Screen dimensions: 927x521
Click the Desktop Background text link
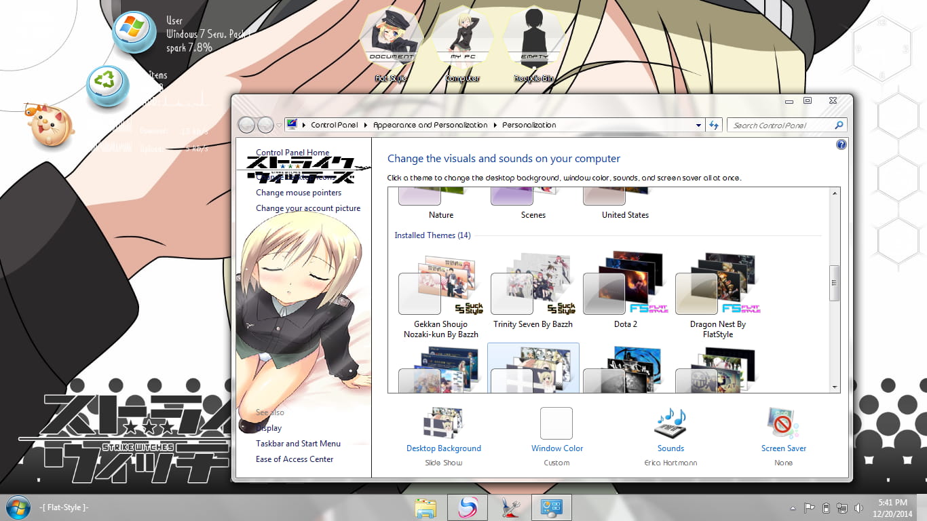444,448
